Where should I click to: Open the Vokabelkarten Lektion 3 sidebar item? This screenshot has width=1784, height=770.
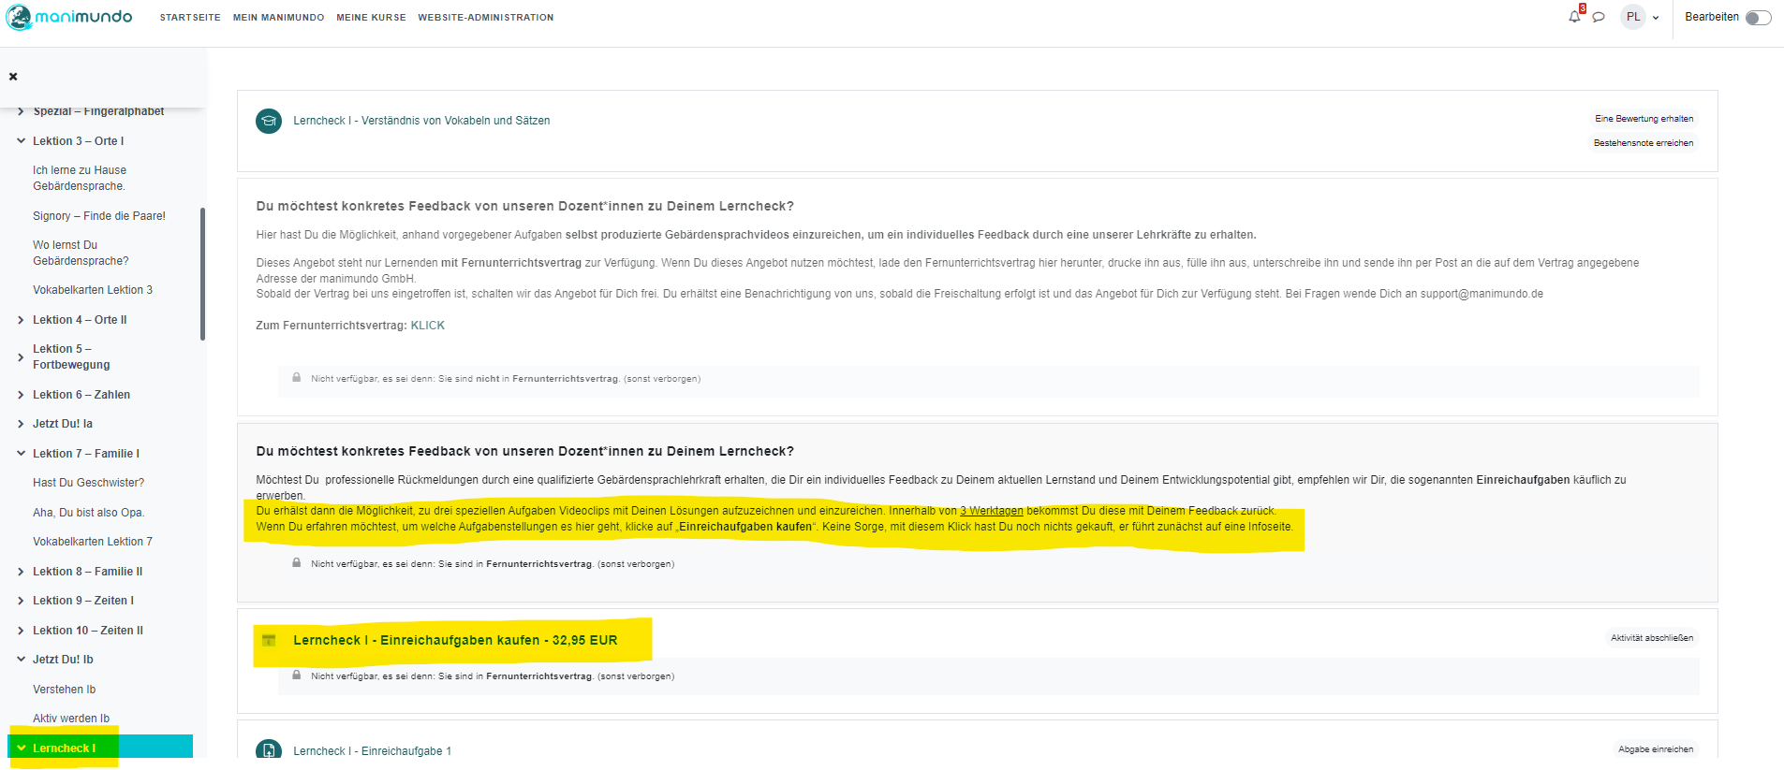coord(92,290)
